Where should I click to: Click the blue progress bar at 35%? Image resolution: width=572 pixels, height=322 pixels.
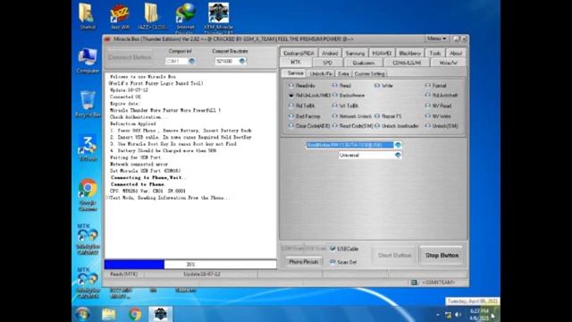coord(134,264)
